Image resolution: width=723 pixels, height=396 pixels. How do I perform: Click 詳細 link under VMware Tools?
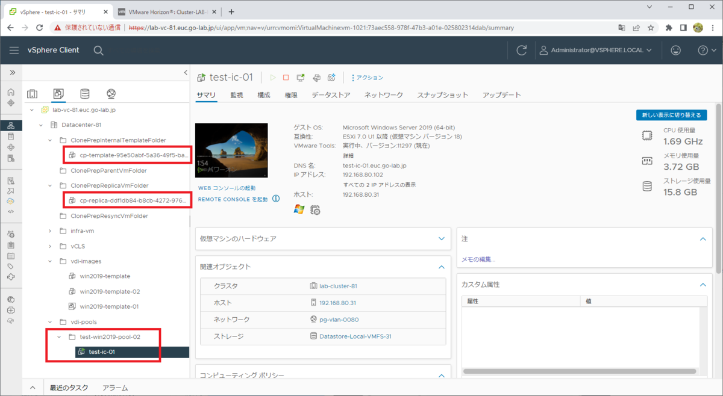pyautogui.click(x=348, y=155)
